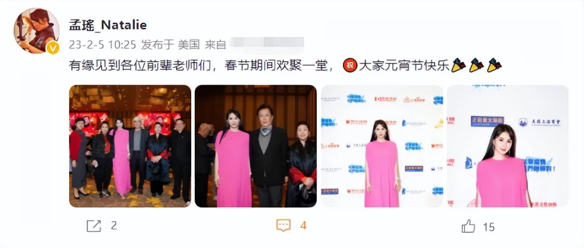Like the post with thumbs-up icon
584x248 pixels.
tap(468, 226)
